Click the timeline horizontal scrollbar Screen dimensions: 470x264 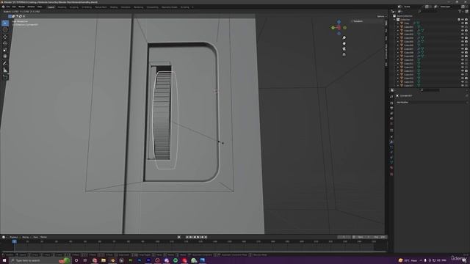point(194,252)
